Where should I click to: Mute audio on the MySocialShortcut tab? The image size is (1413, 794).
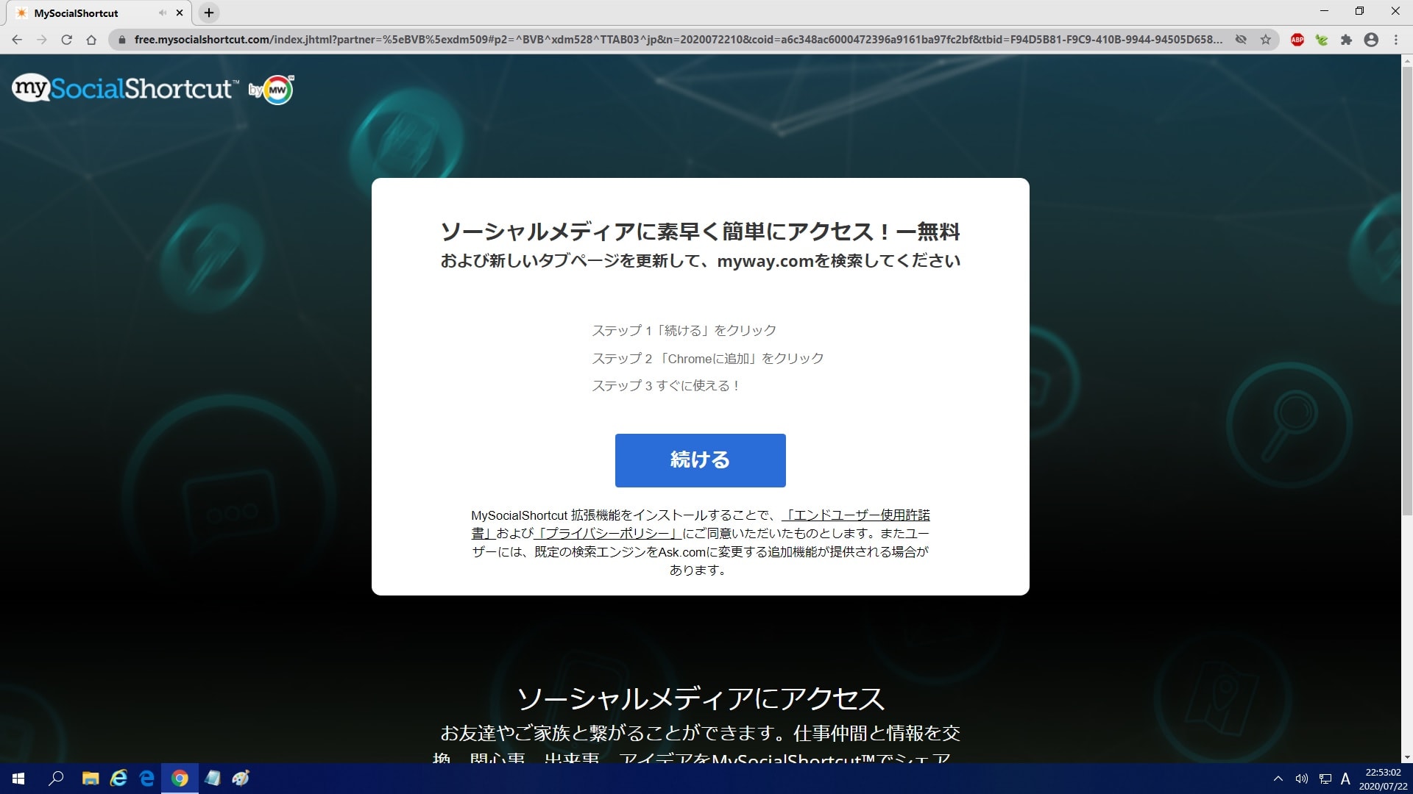(163, 13)
